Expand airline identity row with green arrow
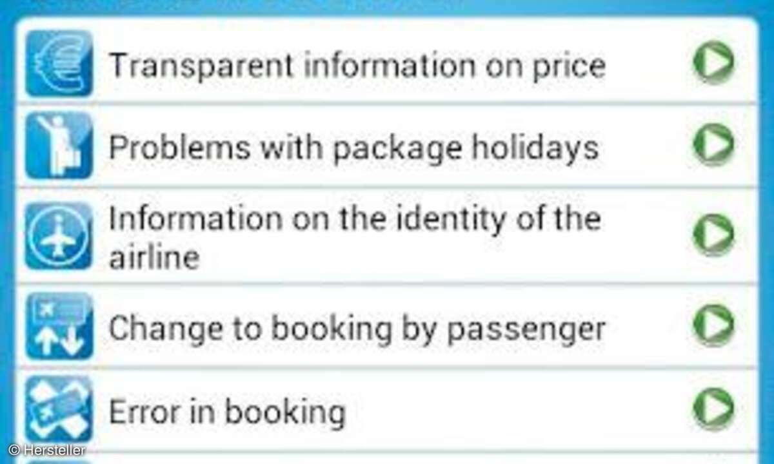Viewport: 774px width, 464px height. [x=713, y=235]
